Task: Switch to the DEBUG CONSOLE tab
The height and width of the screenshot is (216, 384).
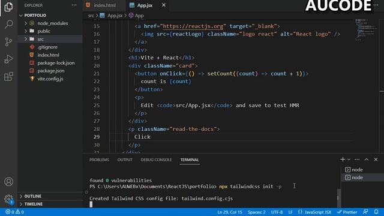Action: click(x=156, y=160)
